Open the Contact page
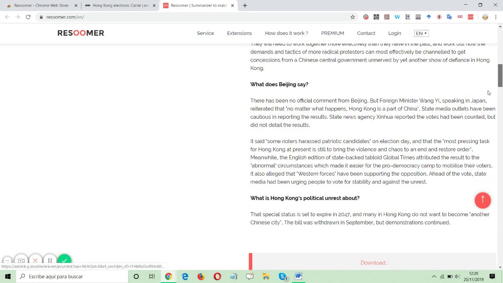503x283 pixels. (366, 33)
